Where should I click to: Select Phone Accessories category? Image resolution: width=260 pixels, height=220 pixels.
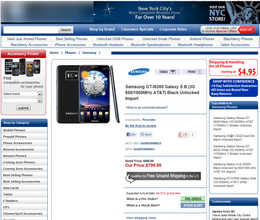point(24,143)
